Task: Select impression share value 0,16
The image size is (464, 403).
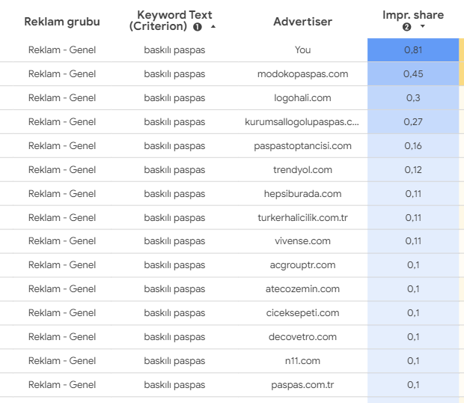Action: 413,145
